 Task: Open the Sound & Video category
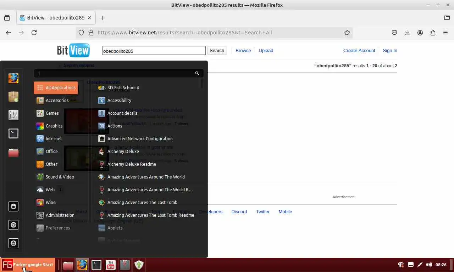tap(56, 177)
